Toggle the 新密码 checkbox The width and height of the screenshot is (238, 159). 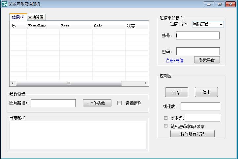coord(166,118)
